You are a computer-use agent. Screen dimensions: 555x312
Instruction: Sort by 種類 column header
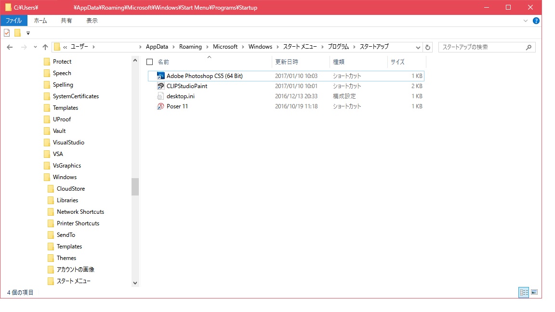click(x=339, y=62)
